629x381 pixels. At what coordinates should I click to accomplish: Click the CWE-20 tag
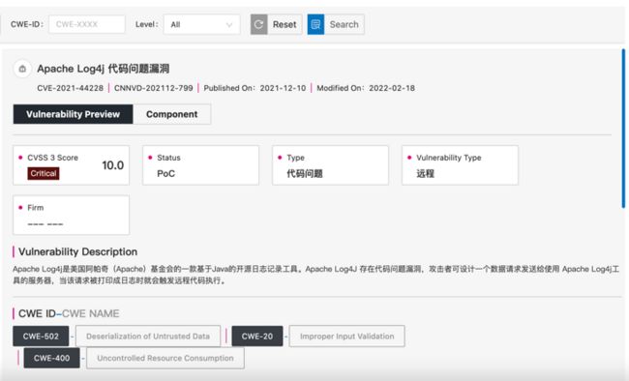click(257, 337)
